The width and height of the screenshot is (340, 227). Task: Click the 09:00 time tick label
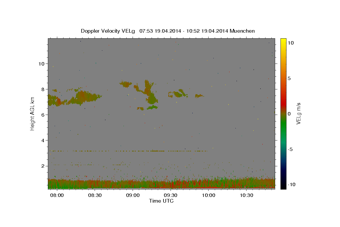(x=133, y=196)
